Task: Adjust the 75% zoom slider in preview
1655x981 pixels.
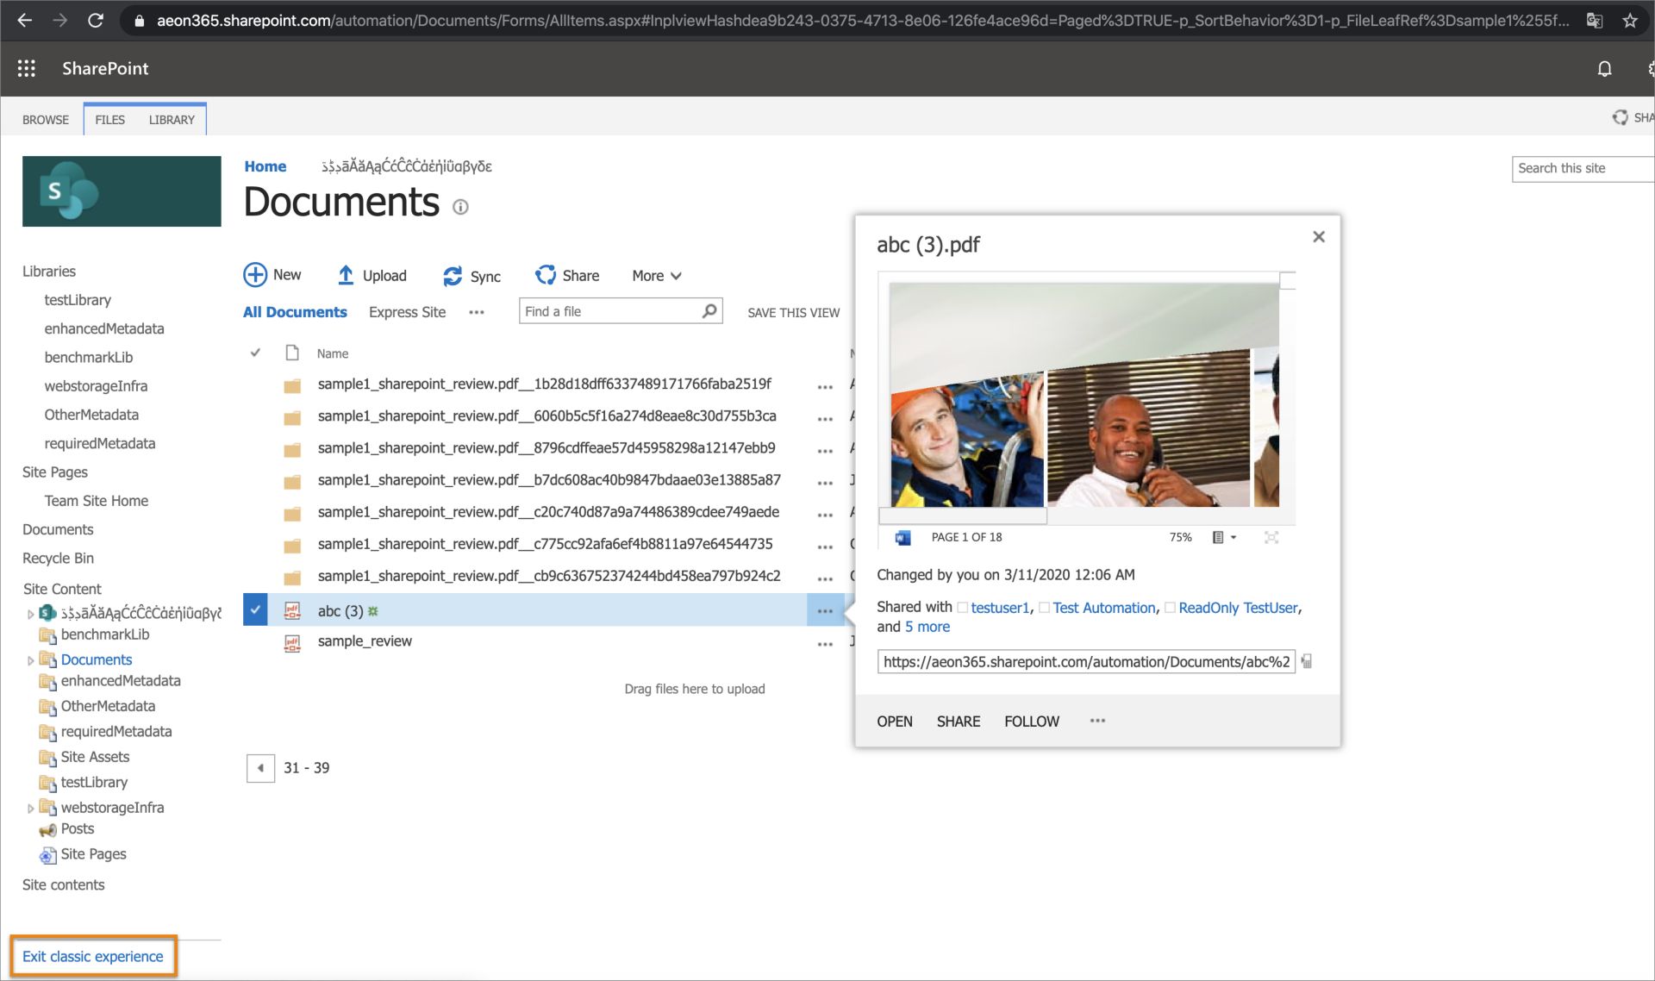Action: [1181, 536]
